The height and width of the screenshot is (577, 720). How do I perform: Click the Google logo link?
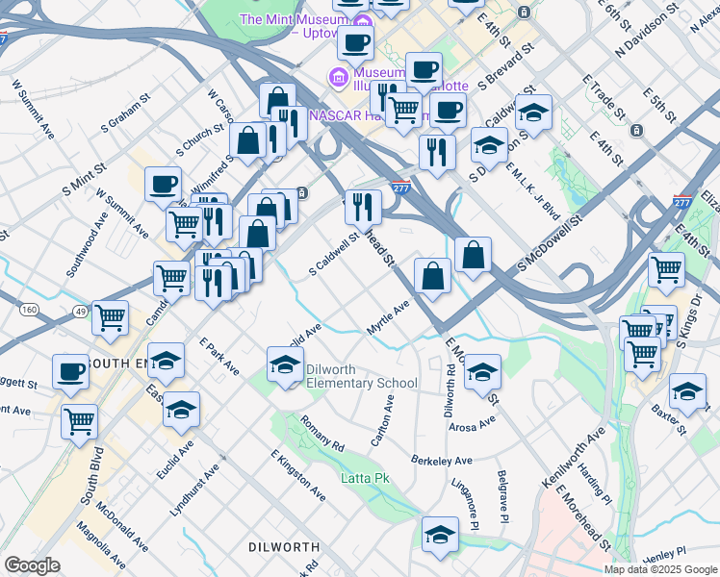(x=33, y=565)
